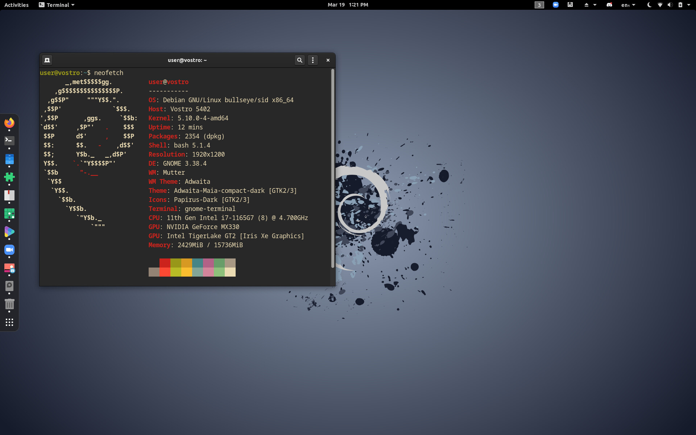Click the 'DE: GNOME 3.38.4' line
The height and width of the screenshot is (435, 696).
tap(178, 163)
